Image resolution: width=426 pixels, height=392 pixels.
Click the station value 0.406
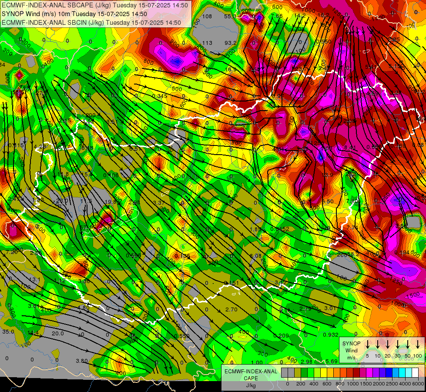pyautogui.click(x=111, y=175)
